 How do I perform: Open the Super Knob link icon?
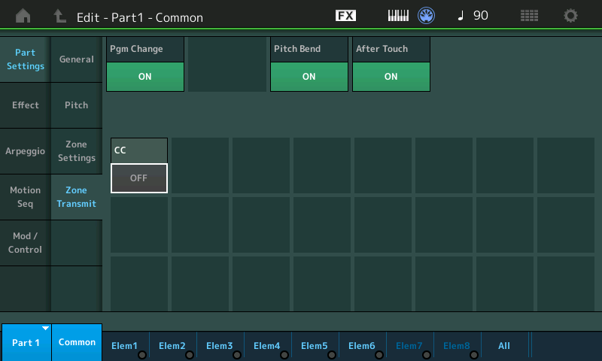(426, 16)
